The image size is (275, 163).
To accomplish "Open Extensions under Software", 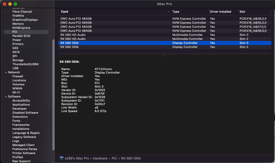I will [20, 117].
